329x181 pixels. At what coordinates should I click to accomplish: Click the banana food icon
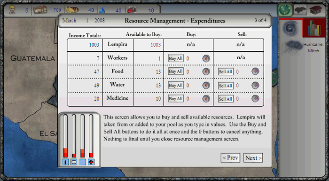coord(72,10)
